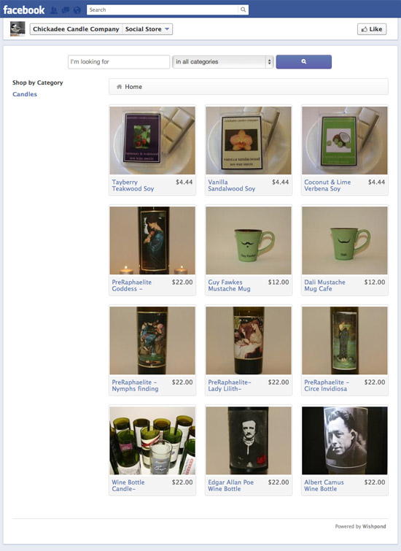Click the Facebook logo

point(24,9)
